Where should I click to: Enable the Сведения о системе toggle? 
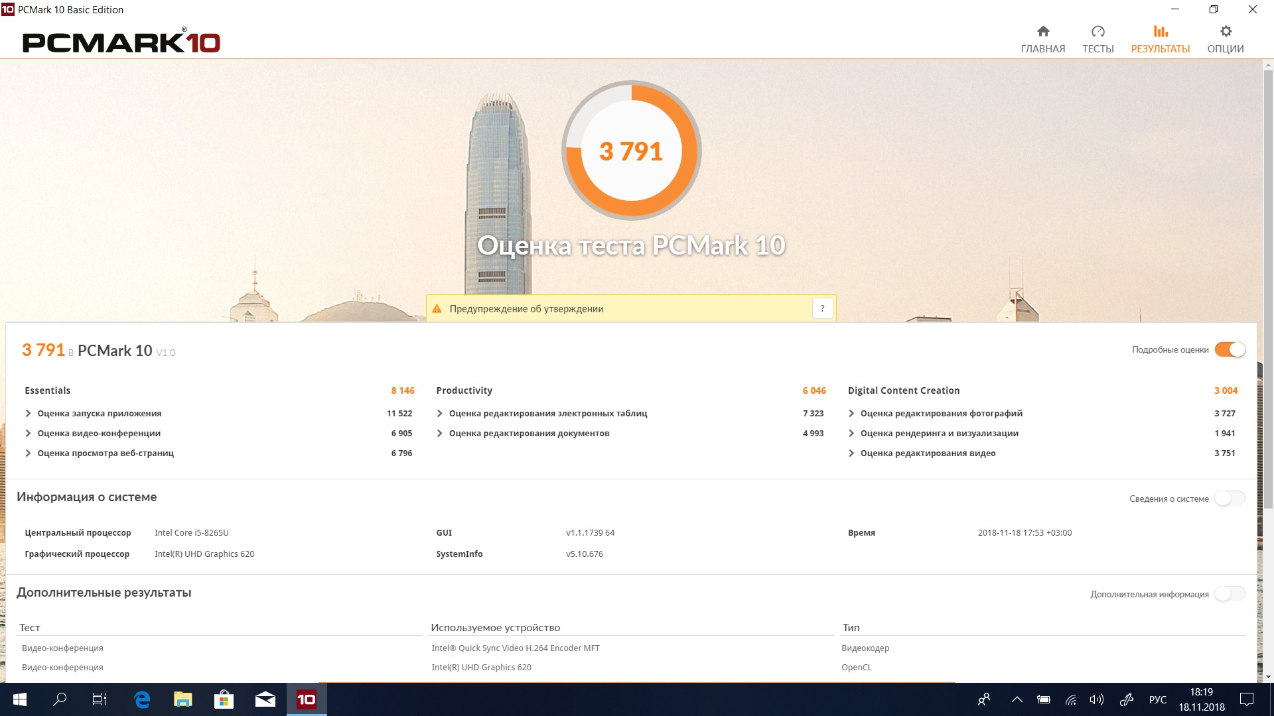pyautogui.click(x=1230, y=499)
